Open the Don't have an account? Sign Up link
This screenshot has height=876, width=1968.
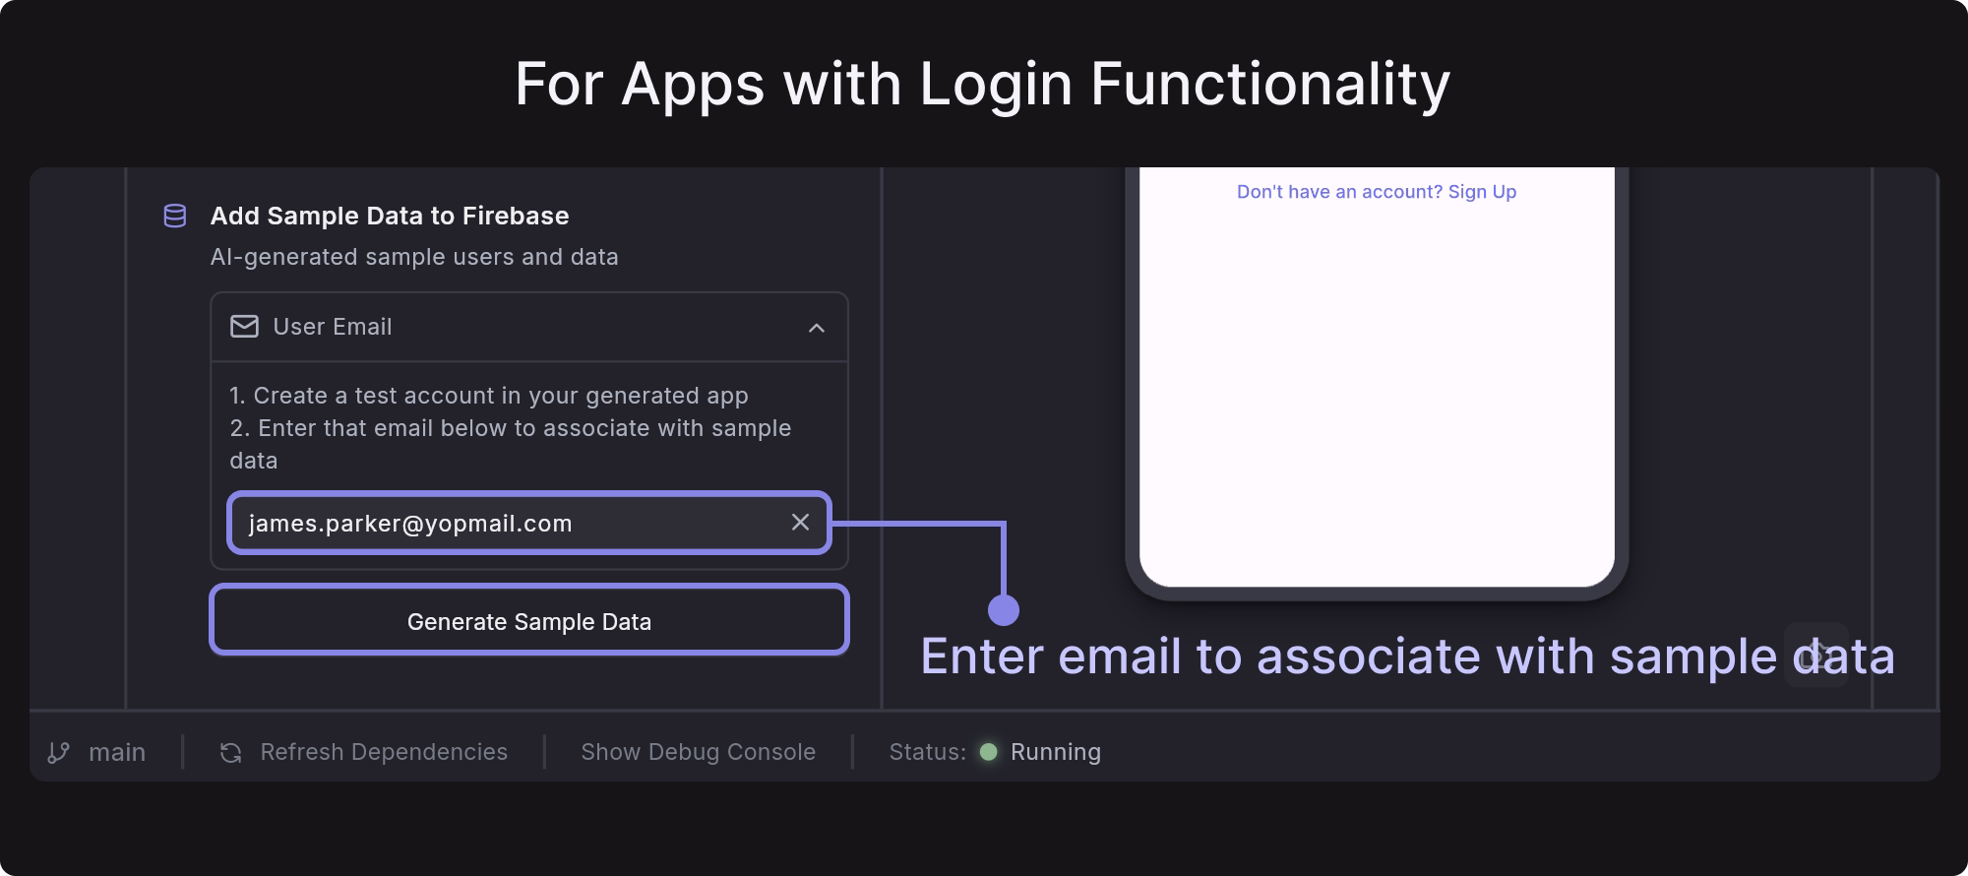tap(1377, 192)
